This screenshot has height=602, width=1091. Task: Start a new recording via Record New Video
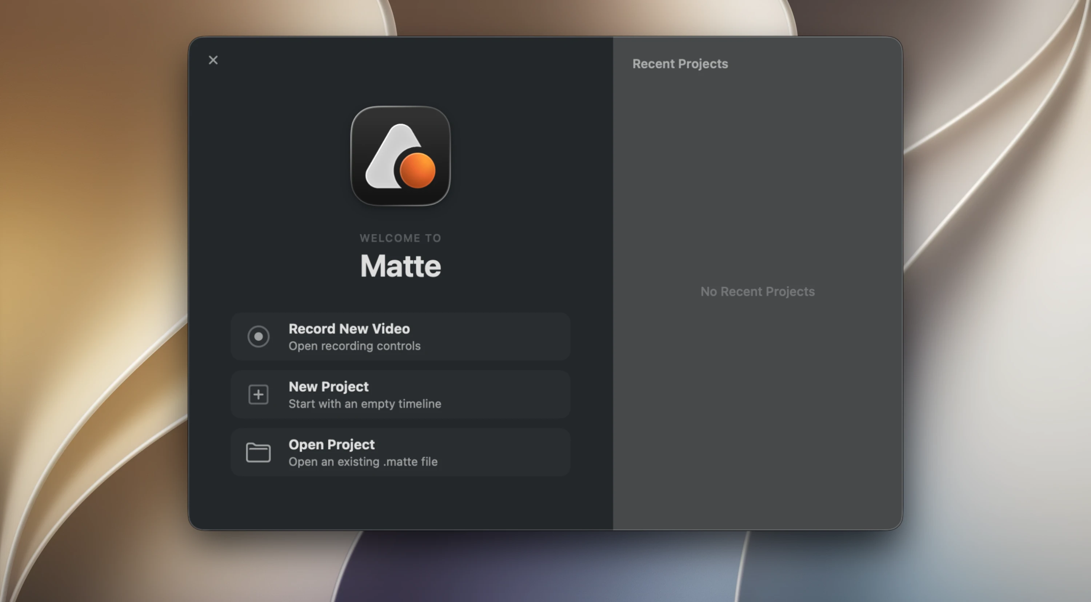click(x=400, y=337)
